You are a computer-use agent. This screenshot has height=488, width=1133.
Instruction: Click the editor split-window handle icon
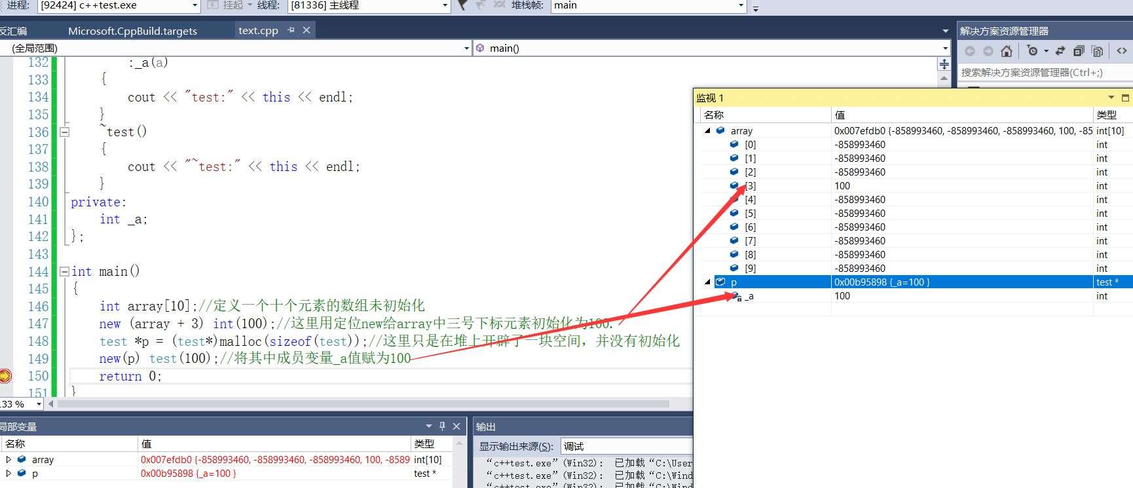(944, 64)
